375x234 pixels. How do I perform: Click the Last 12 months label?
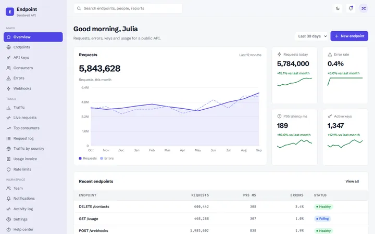tap(250, 55)
